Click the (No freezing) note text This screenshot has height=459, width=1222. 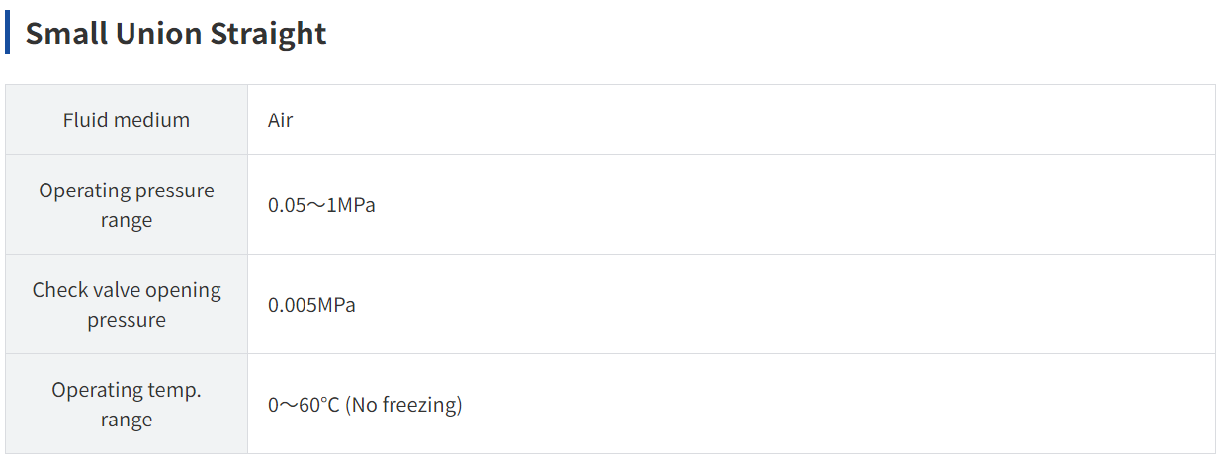coord(403,405)
